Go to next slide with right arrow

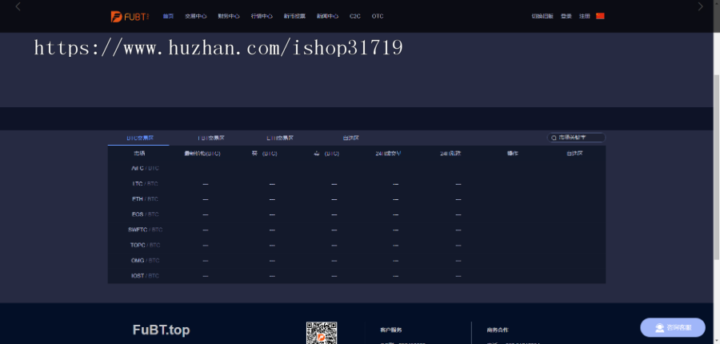pos(700,6)
